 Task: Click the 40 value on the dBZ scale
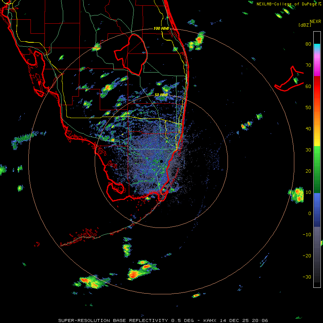pyautogui.click(x=308, y=128)
